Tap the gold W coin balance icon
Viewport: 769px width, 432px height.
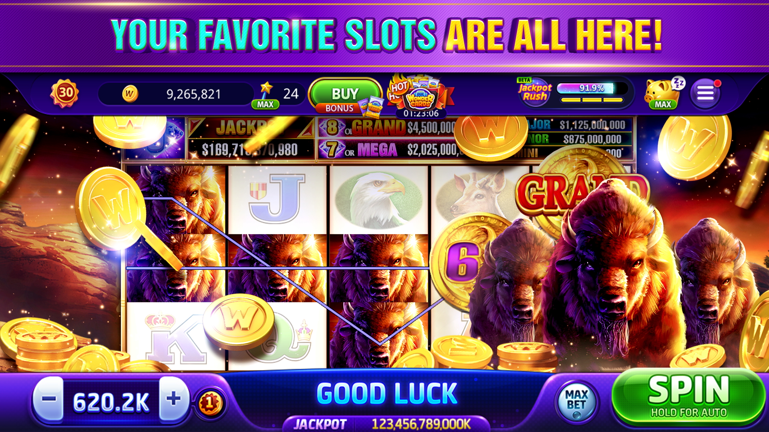coord(130,94)
